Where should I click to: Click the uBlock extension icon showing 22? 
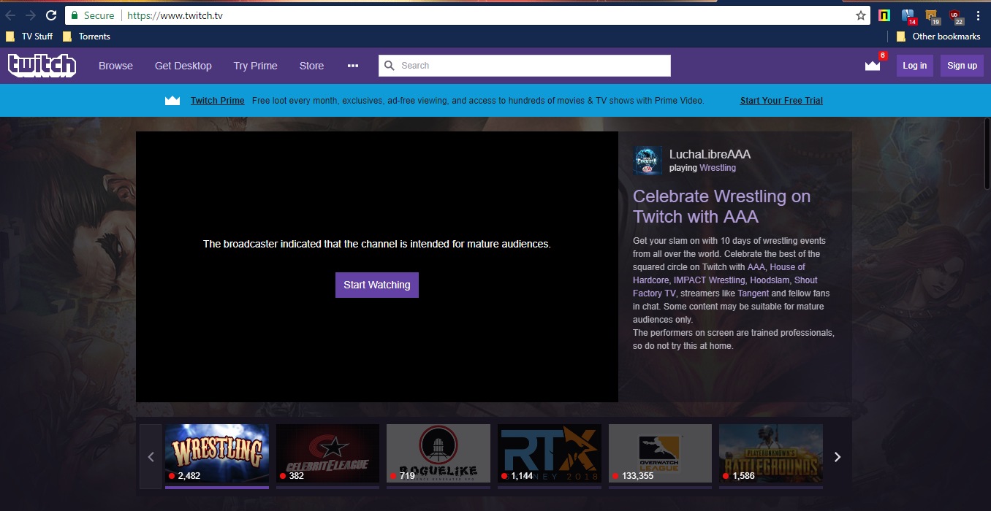point(956,15)
